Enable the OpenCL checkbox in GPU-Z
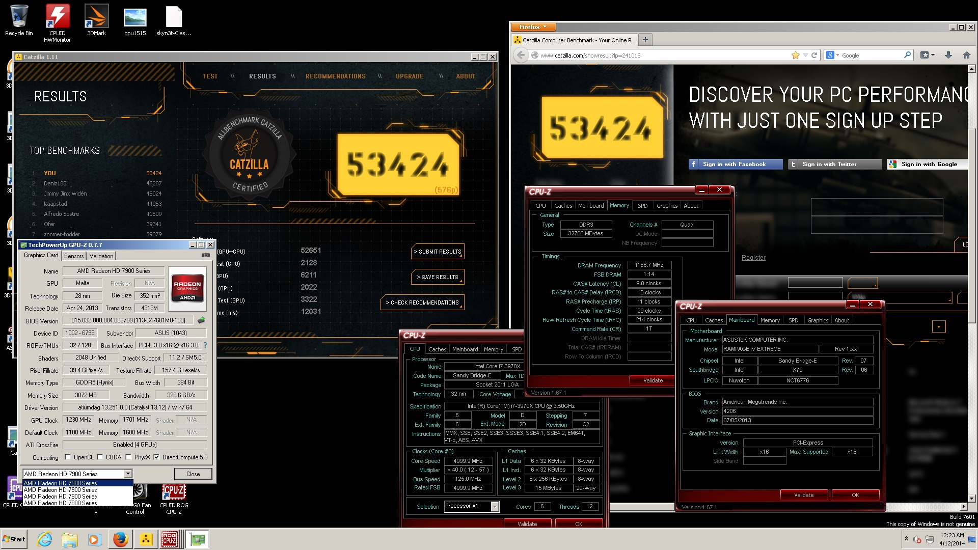 tap(68, 457)
